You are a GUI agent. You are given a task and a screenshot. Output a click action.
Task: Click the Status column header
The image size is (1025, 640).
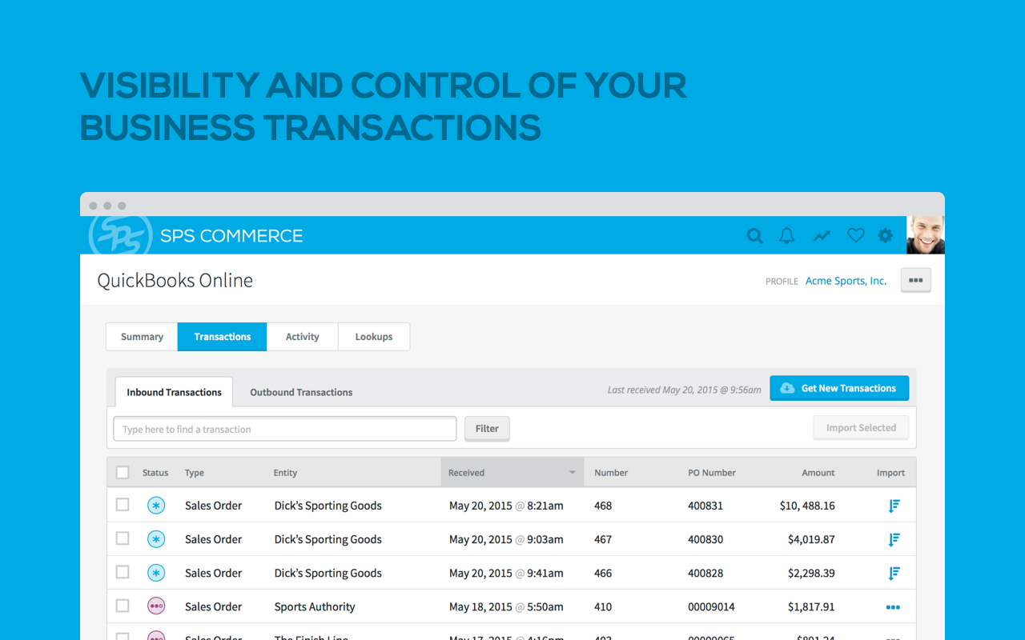155,473
